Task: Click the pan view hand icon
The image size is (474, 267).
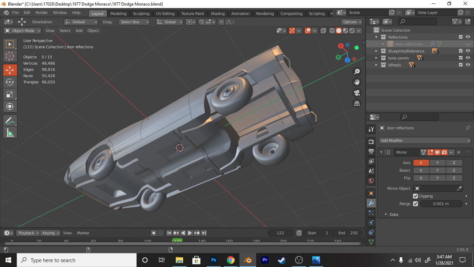Action: click(357, 82)
